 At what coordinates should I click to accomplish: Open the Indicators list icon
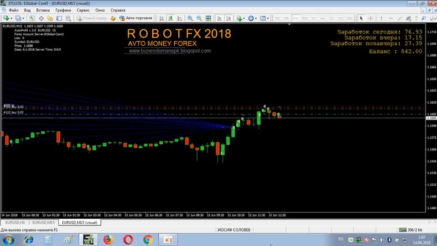[239, 18]
